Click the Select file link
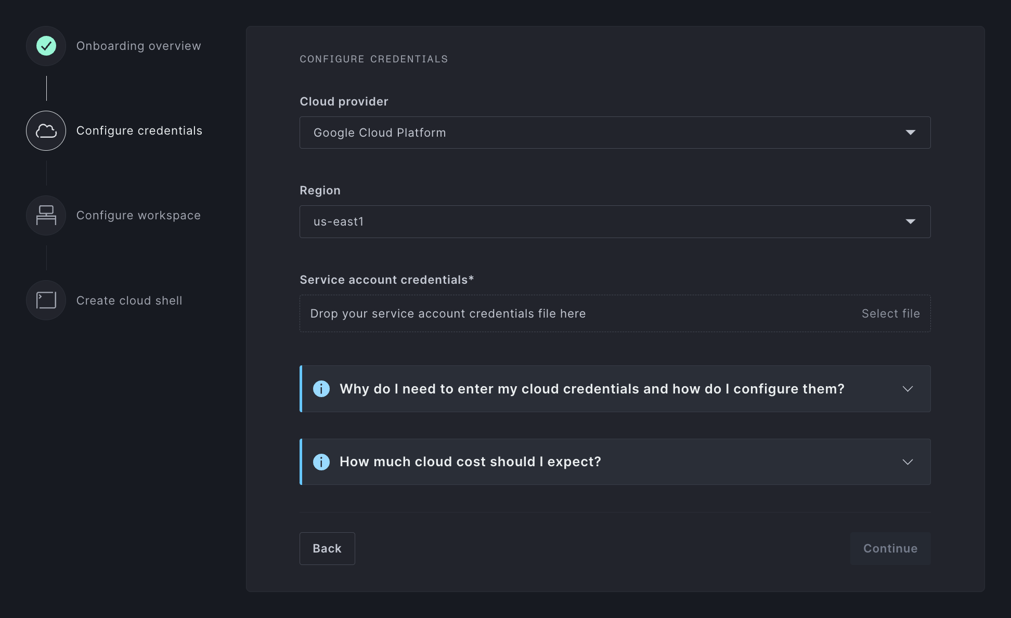The height and width of the screenshot is (618, 1011). (x=890, y=313)
